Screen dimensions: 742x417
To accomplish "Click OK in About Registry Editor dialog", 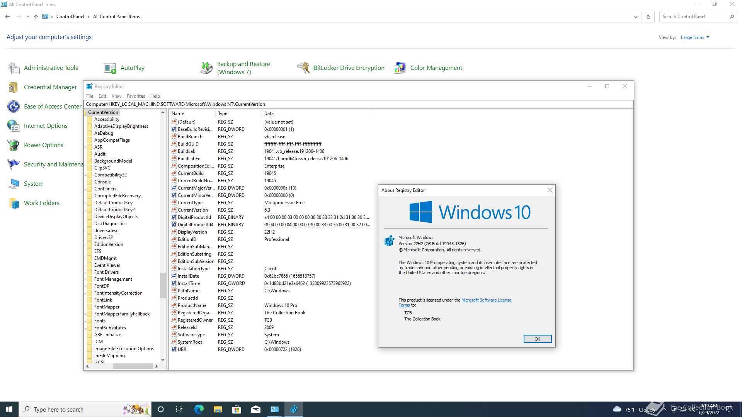I will pyautogui.click(x=537, y=339).
